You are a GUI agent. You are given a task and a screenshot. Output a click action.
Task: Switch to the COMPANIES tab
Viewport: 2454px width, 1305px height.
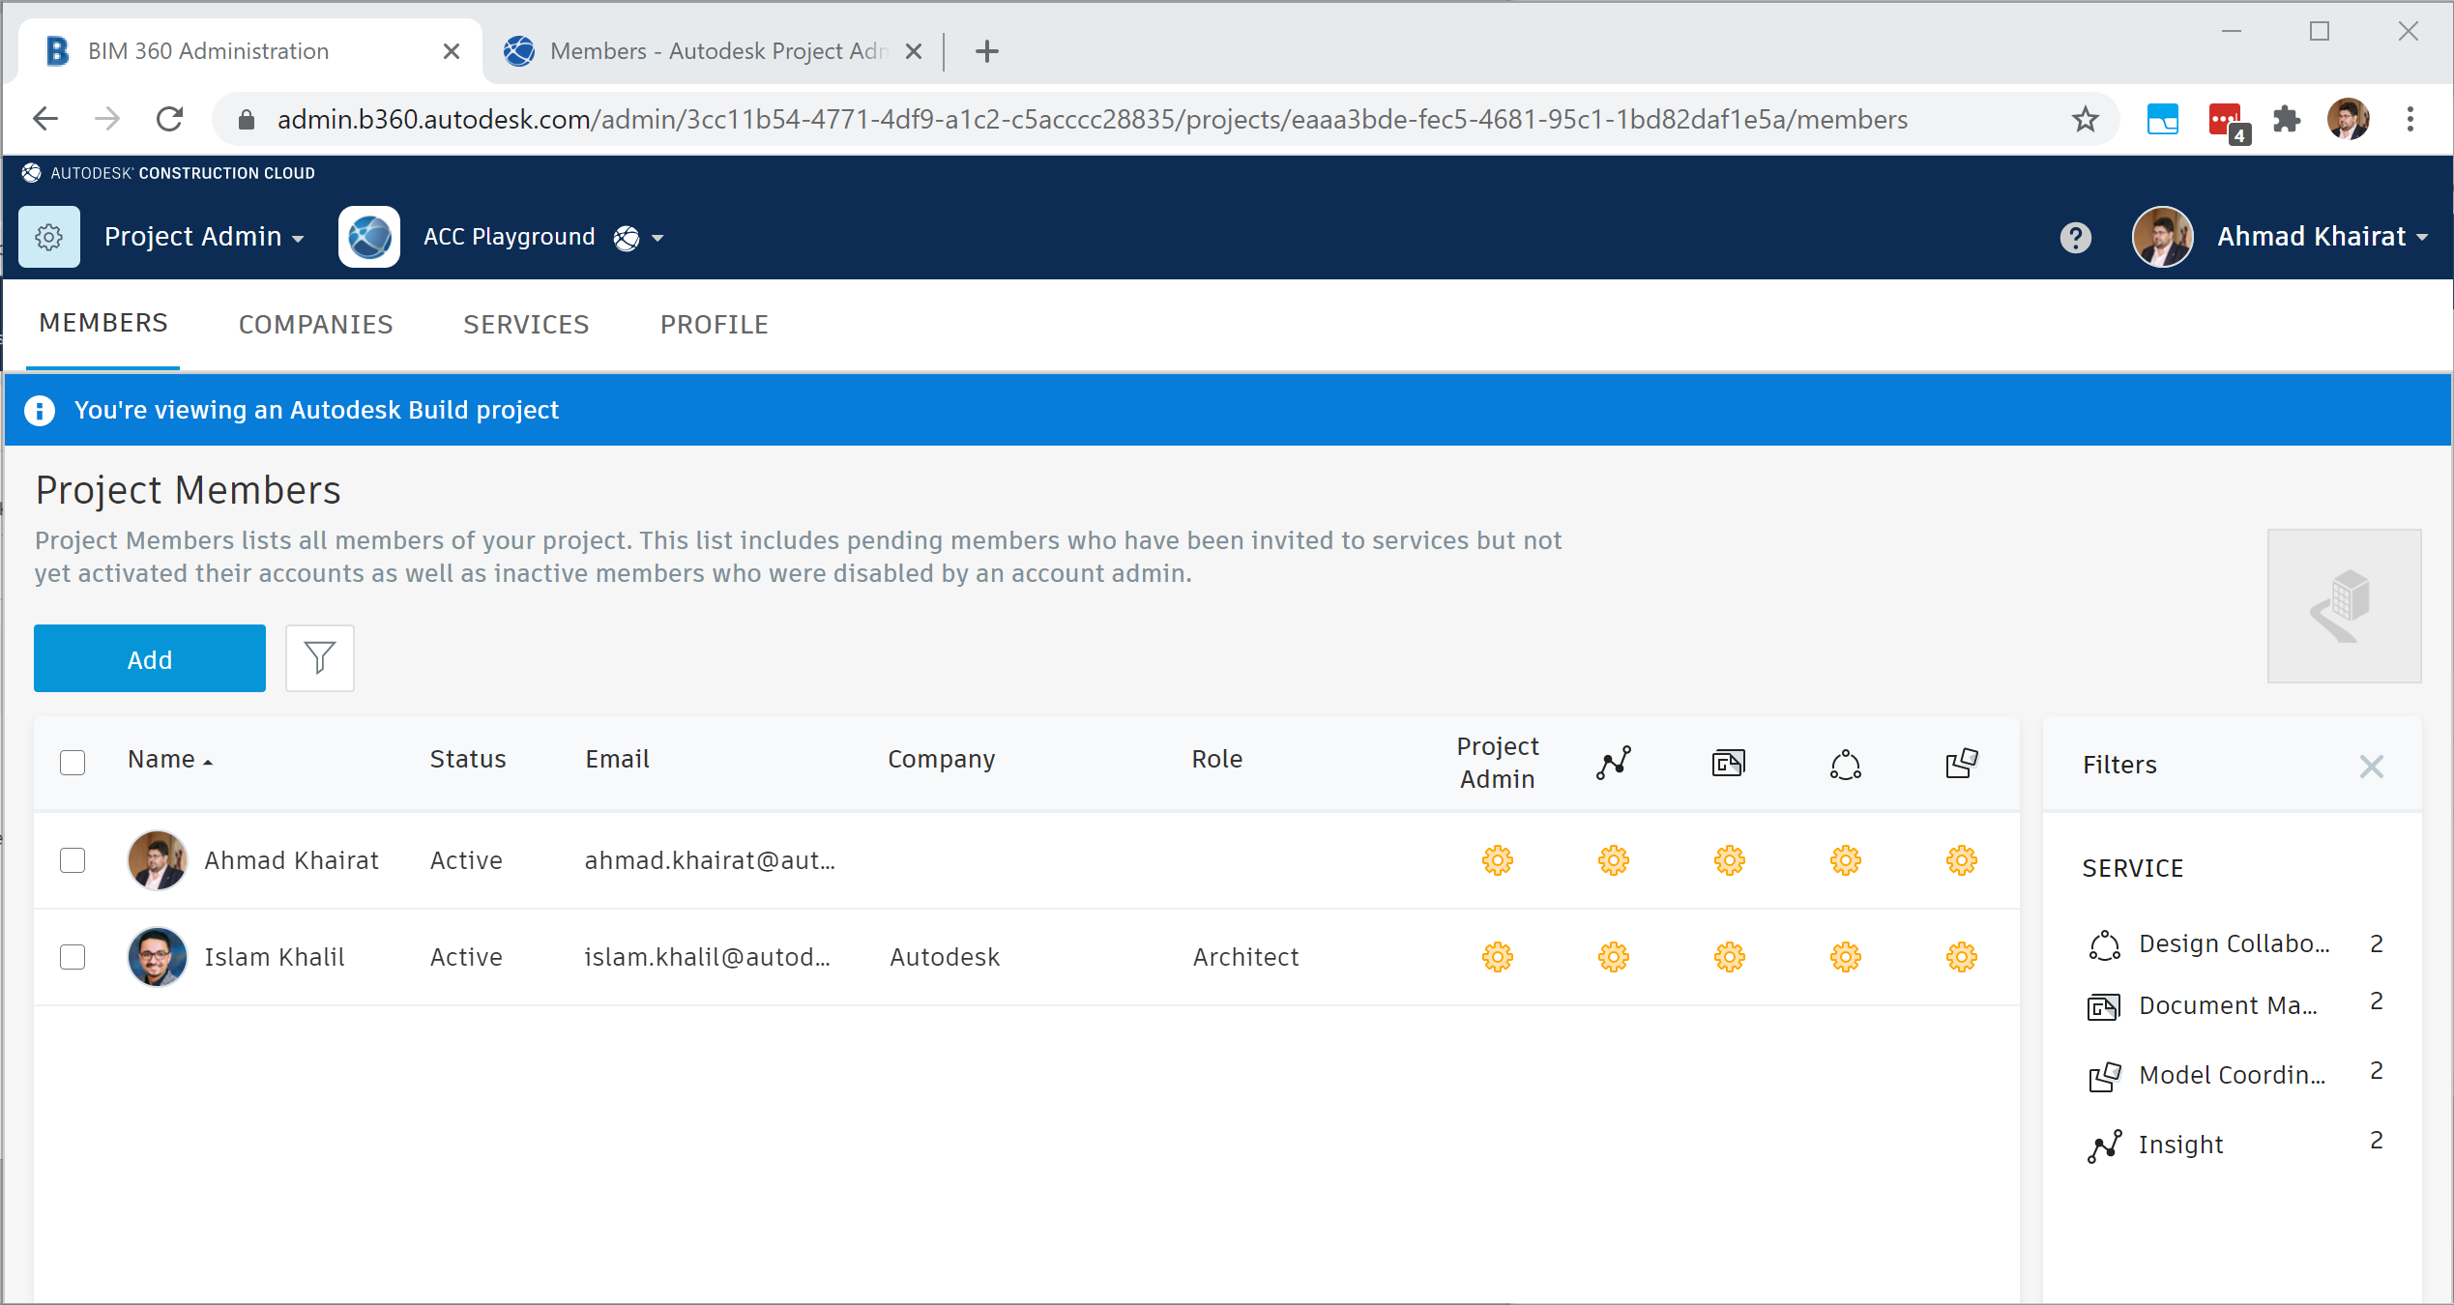315,325
